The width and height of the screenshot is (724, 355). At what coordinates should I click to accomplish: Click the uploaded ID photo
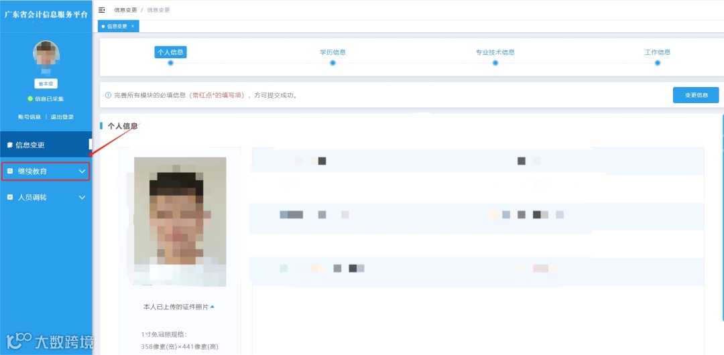(180, 222)
